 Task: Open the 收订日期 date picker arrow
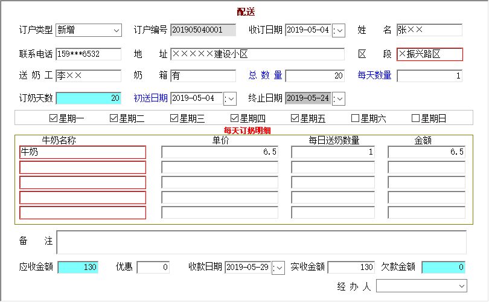click(339, 30)
